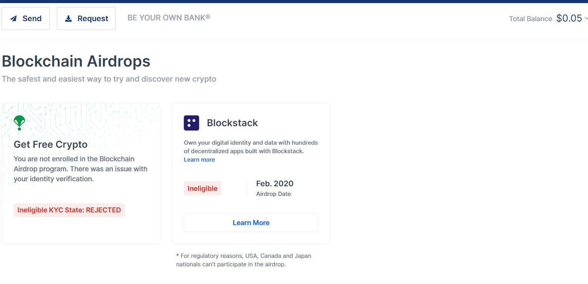Viewport: 588px width, 284px height.
Task: Click the 'Blockchain Airdrops' page heading
Action: [76, 62]
